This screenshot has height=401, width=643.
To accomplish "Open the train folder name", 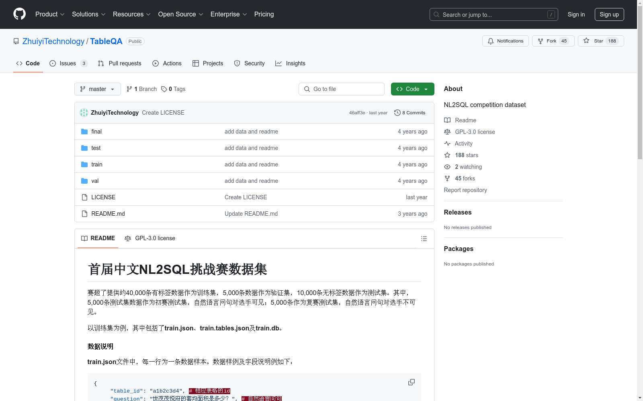I will (97, 164).
